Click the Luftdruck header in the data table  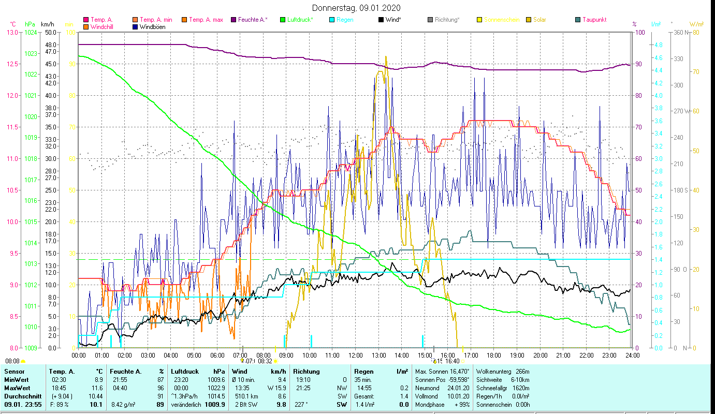pyautogui.click(x=184, y=371)
